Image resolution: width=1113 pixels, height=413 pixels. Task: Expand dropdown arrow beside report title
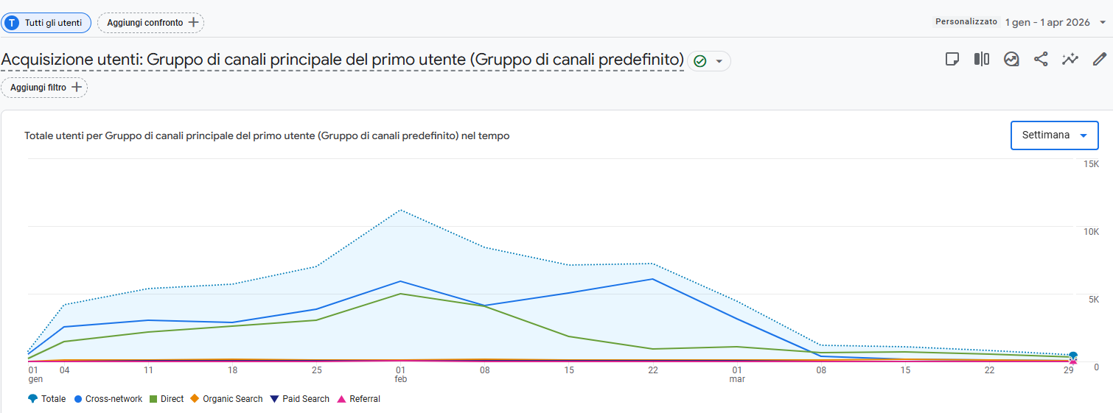click(719, 61)
